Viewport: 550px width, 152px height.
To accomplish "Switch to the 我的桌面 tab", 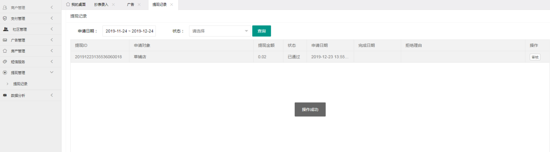I will [x=76, y=5].
